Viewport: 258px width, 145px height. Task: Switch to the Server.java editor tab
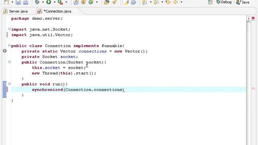pos(16,11)
